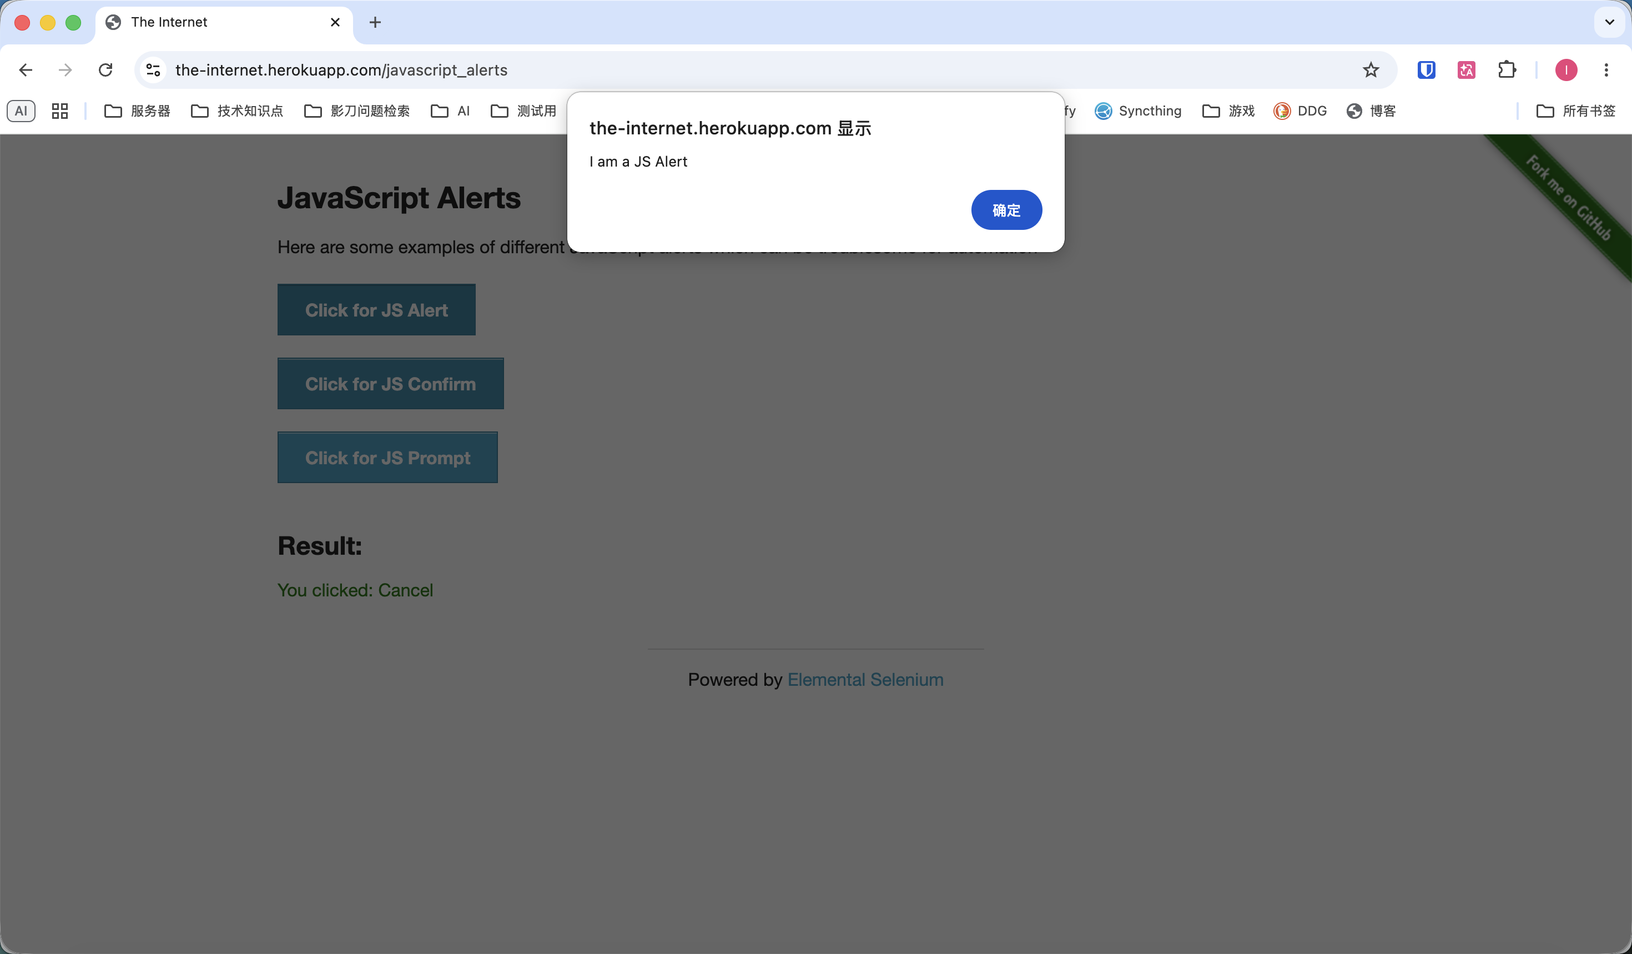1632x954 pixels.
Task: Click the forward navigation arrow
Action: [x=66, y=70]
